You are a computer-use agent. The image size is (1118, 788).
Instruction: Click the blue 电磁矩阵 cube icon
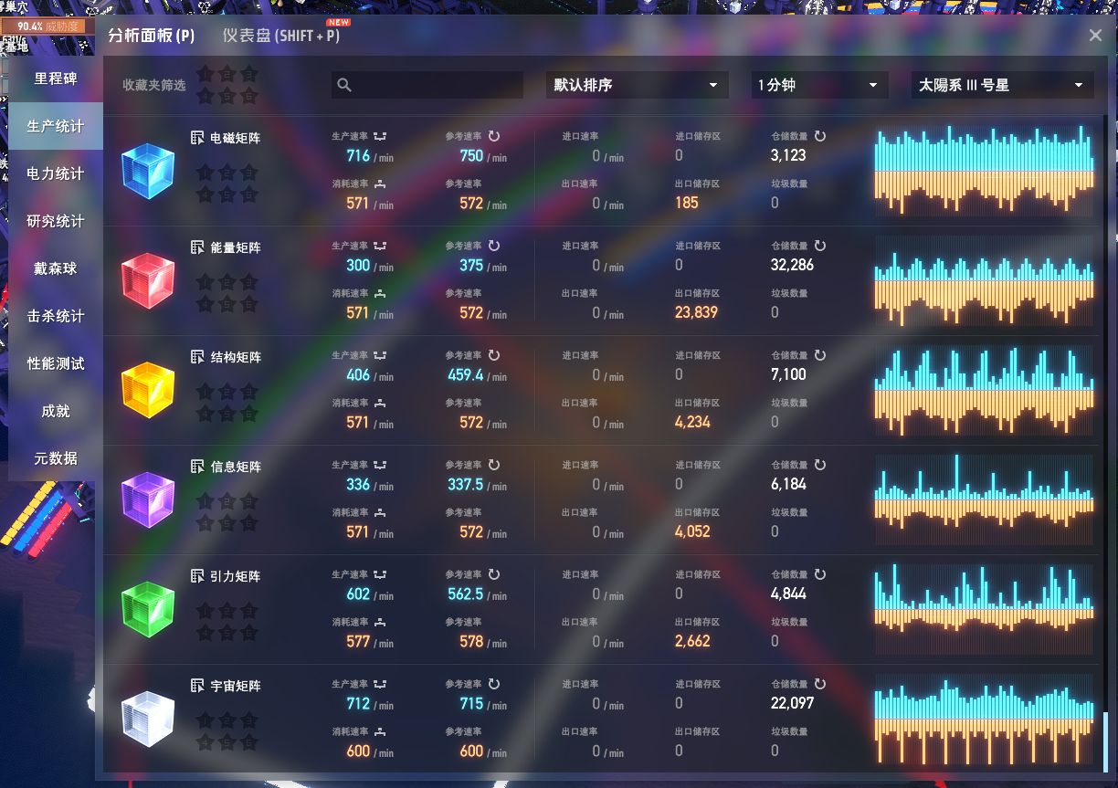coord(148,171)
